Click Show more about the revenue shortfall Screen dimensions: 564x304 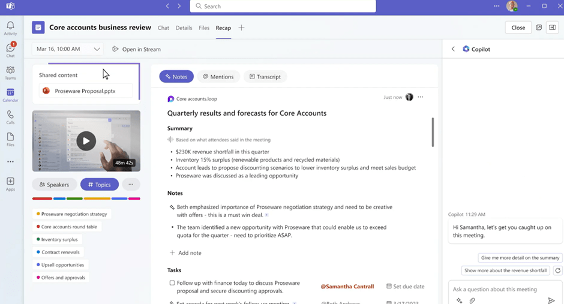(505, 270)
